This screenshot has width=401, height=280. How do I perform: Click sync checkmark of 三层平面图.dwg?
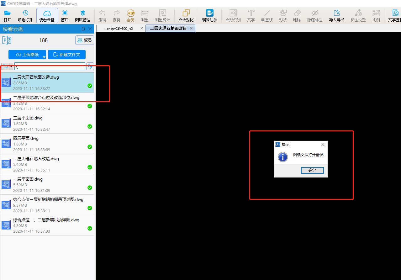[90, 126]
